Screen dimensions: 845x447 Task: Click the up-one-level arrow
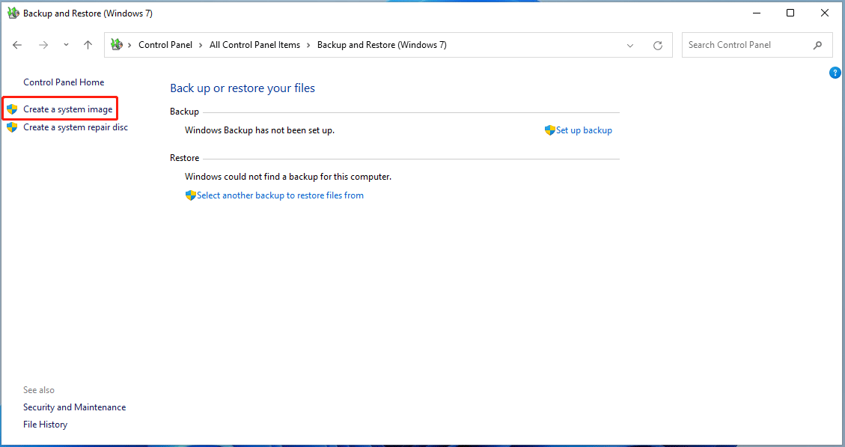click(x=87, y=45)
